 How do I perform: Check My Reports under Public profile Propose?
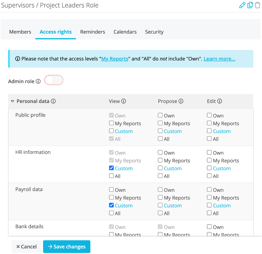click(160, 123)
